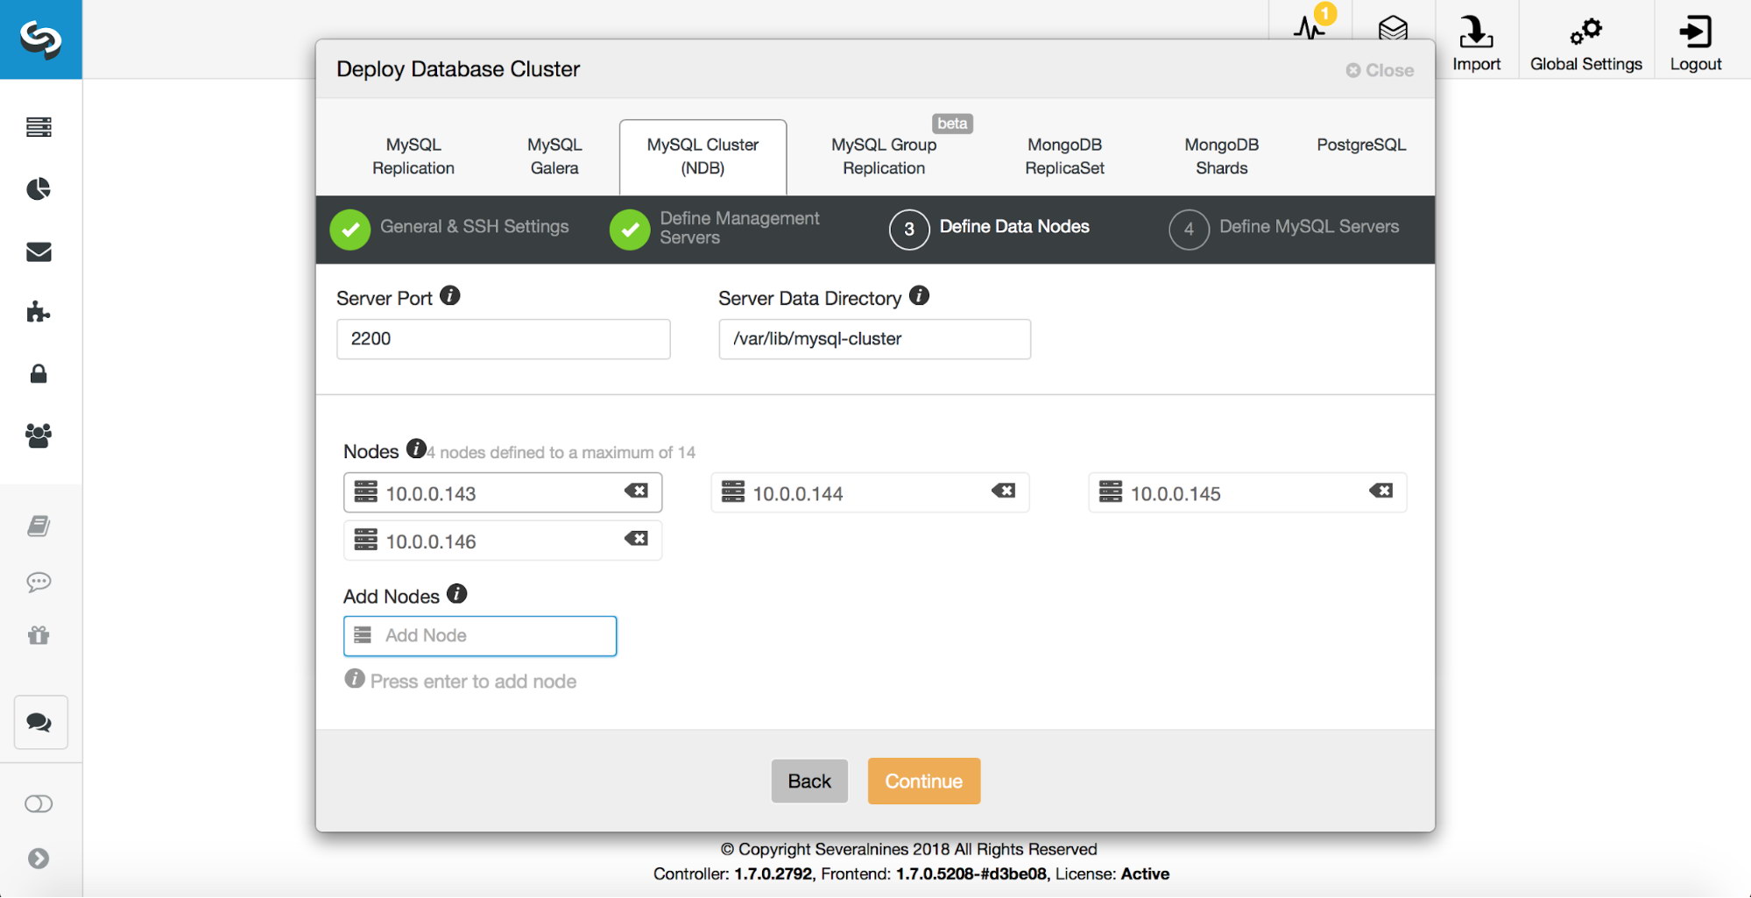
Task: Go to step 4 Define MySQL Servers
Action: tap(1284, 229)
